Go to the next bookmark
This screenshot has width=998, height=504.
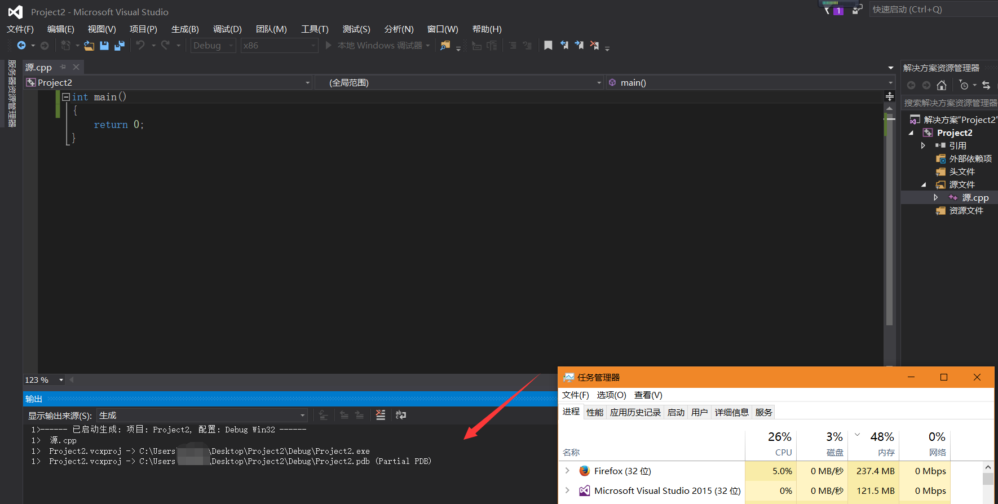pyautogui.click(x=579, y=45)
